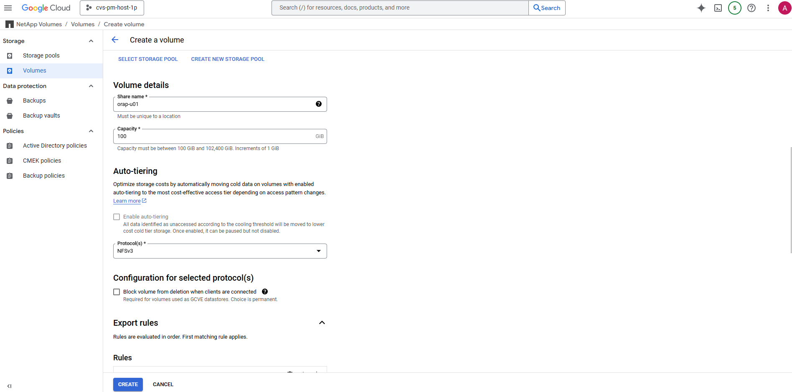
Task: Click Share name help tooltip icon
Action: pyautogui.click(x=319, y=104)
